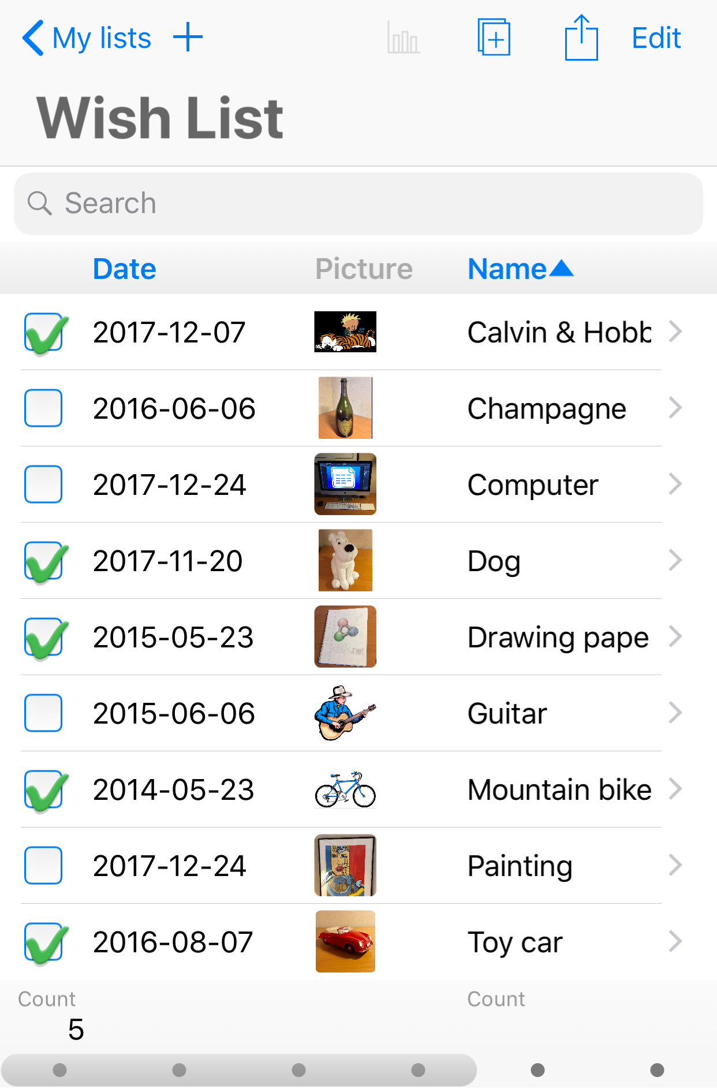Image resolution: width=717 pixels, height=1088 pixels.
Task: Select the Picture column header
Action: click(x=364, y=269)
